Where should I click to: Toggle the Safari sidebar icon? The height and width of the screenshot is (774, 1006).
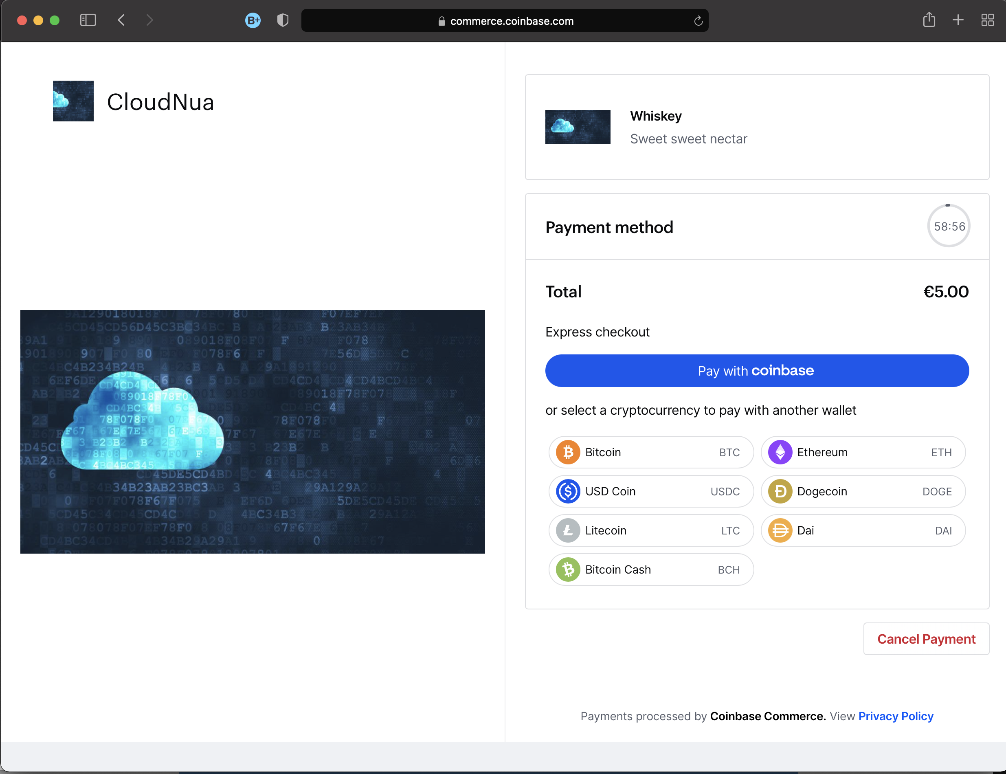tap(88, 20)
